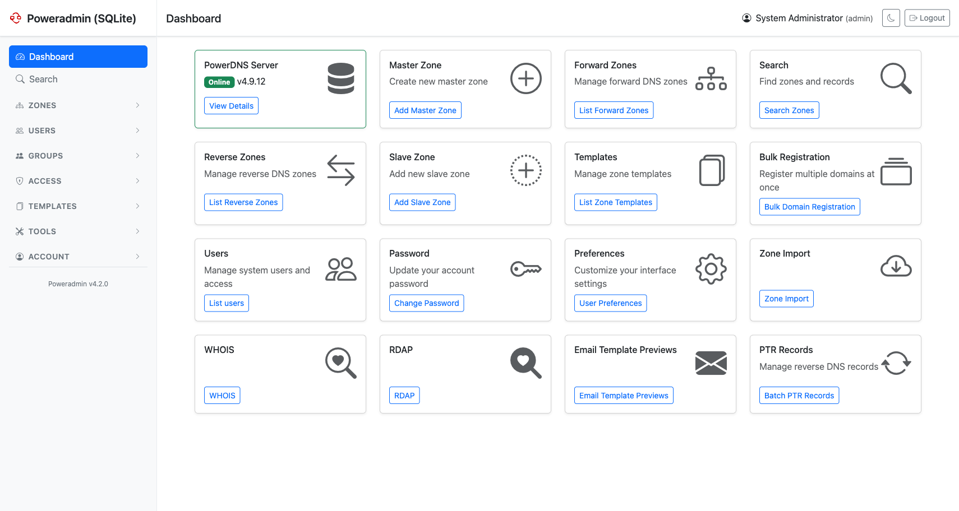Click the Reverse Zones arrows icon
This screenshot has width=959, height=511.
click(x=341, y=170)
